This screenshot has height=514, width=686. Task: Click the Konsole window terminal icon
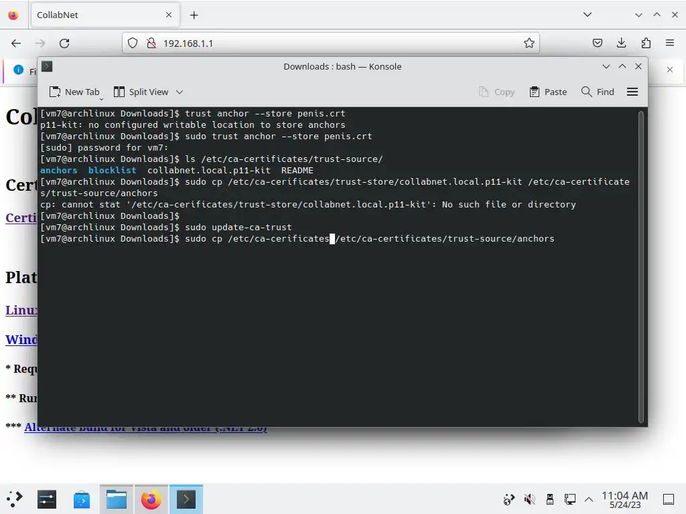coord(47,66)
